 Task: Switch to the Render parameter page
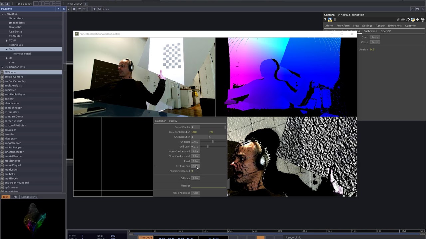380,26
